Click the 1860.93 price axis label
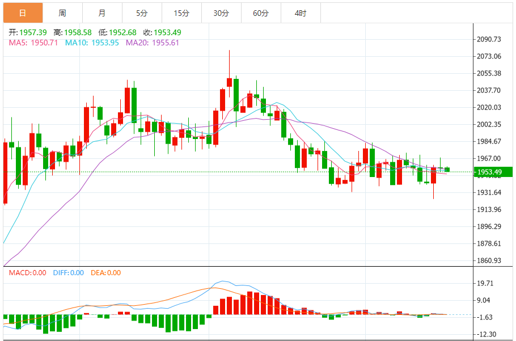This screenshot has height=341, width=516. point(489,260)
